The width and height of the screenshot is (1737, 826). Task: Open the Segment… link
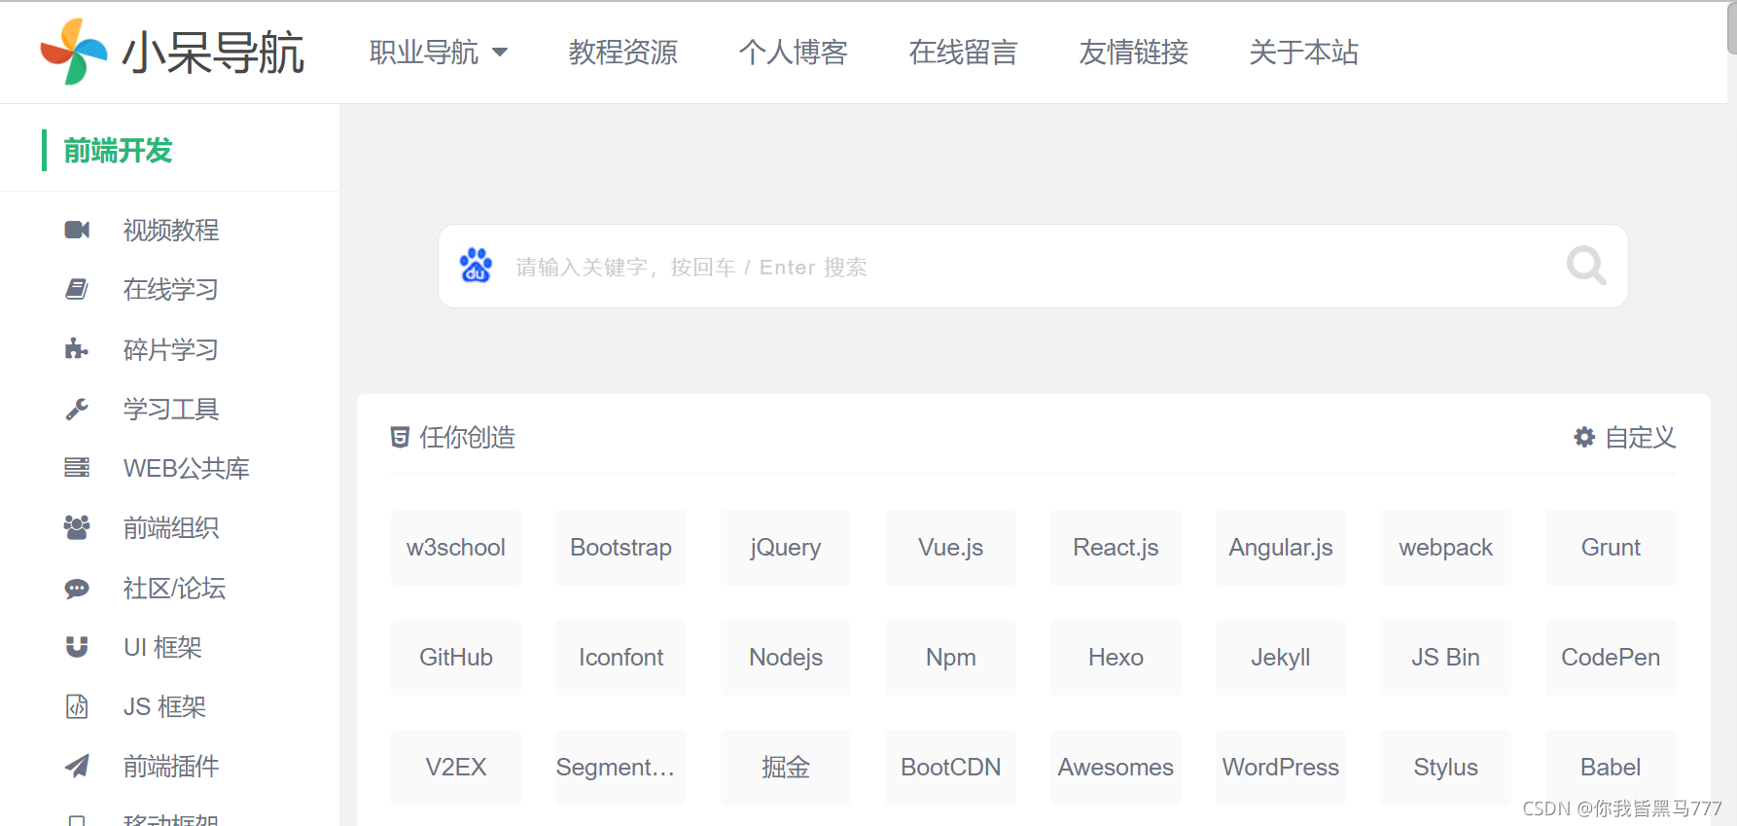(x=620, y=767)
